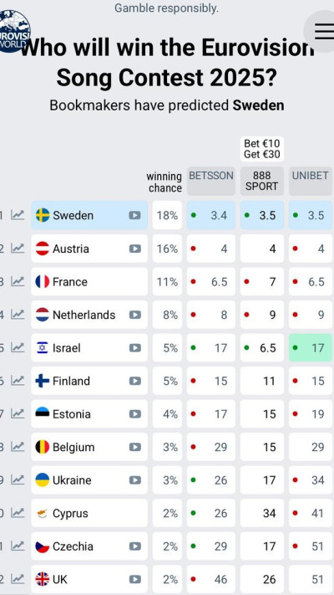Show odds history chart for France
Viewport: 334px width, 595px height.
click(18, 281)
